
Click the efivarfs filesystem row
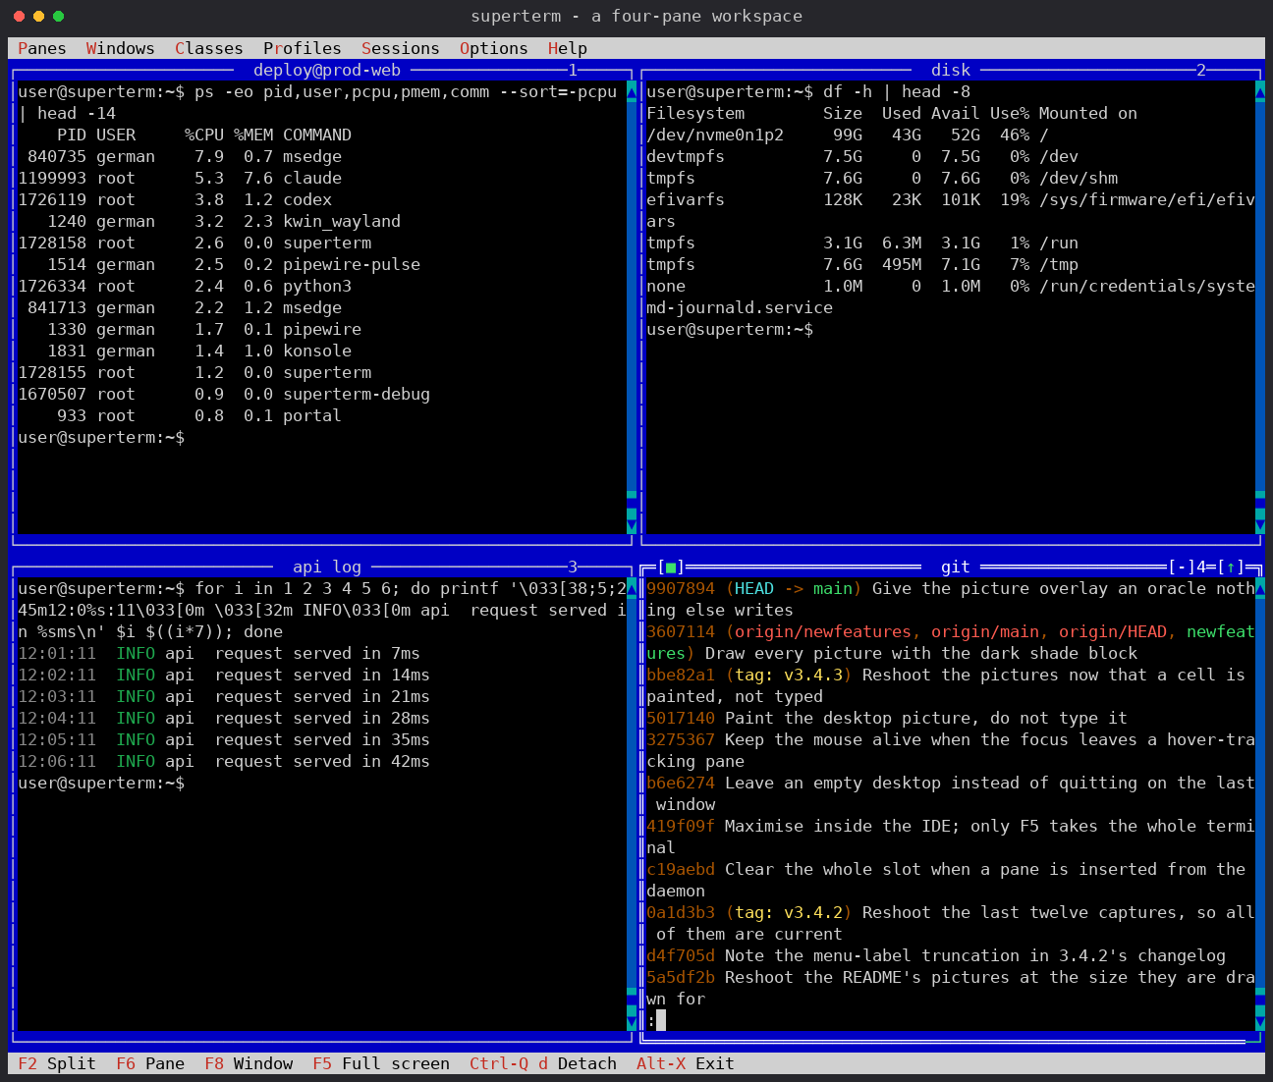(x=951, y=199)
